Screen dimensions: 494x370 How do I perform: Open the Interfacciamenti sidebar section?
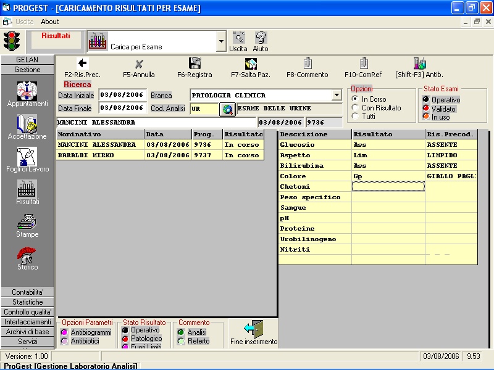[x=27, y=322]
